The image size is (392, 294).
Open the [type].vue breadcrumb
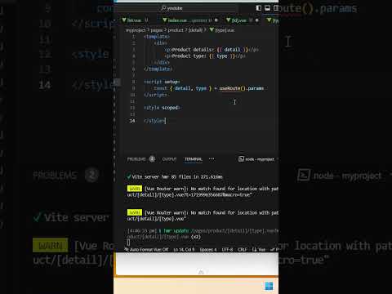coord(225,30)
